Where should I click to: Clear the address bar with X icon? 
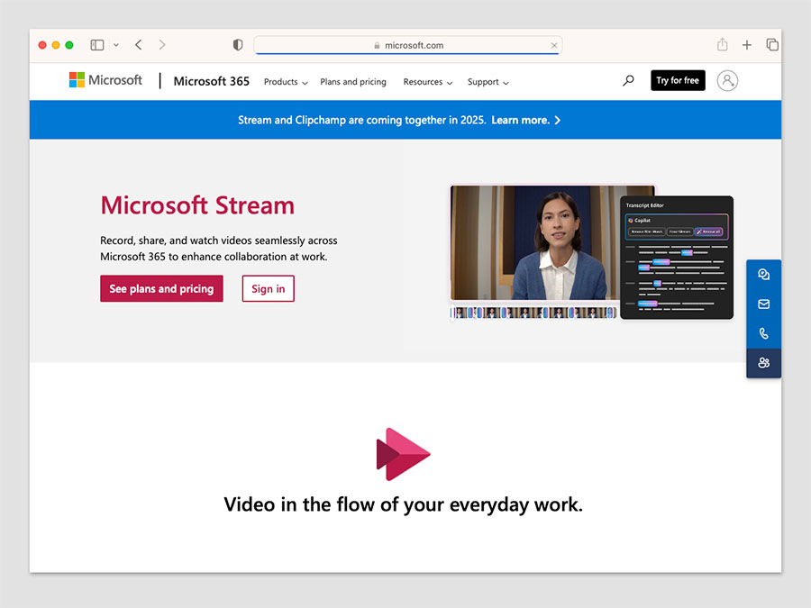554,46
